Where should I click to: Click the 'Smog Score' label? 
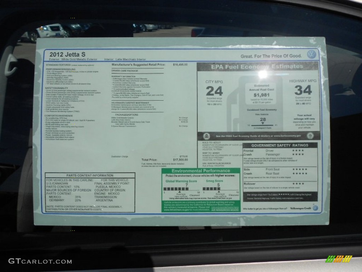[215, 181]
